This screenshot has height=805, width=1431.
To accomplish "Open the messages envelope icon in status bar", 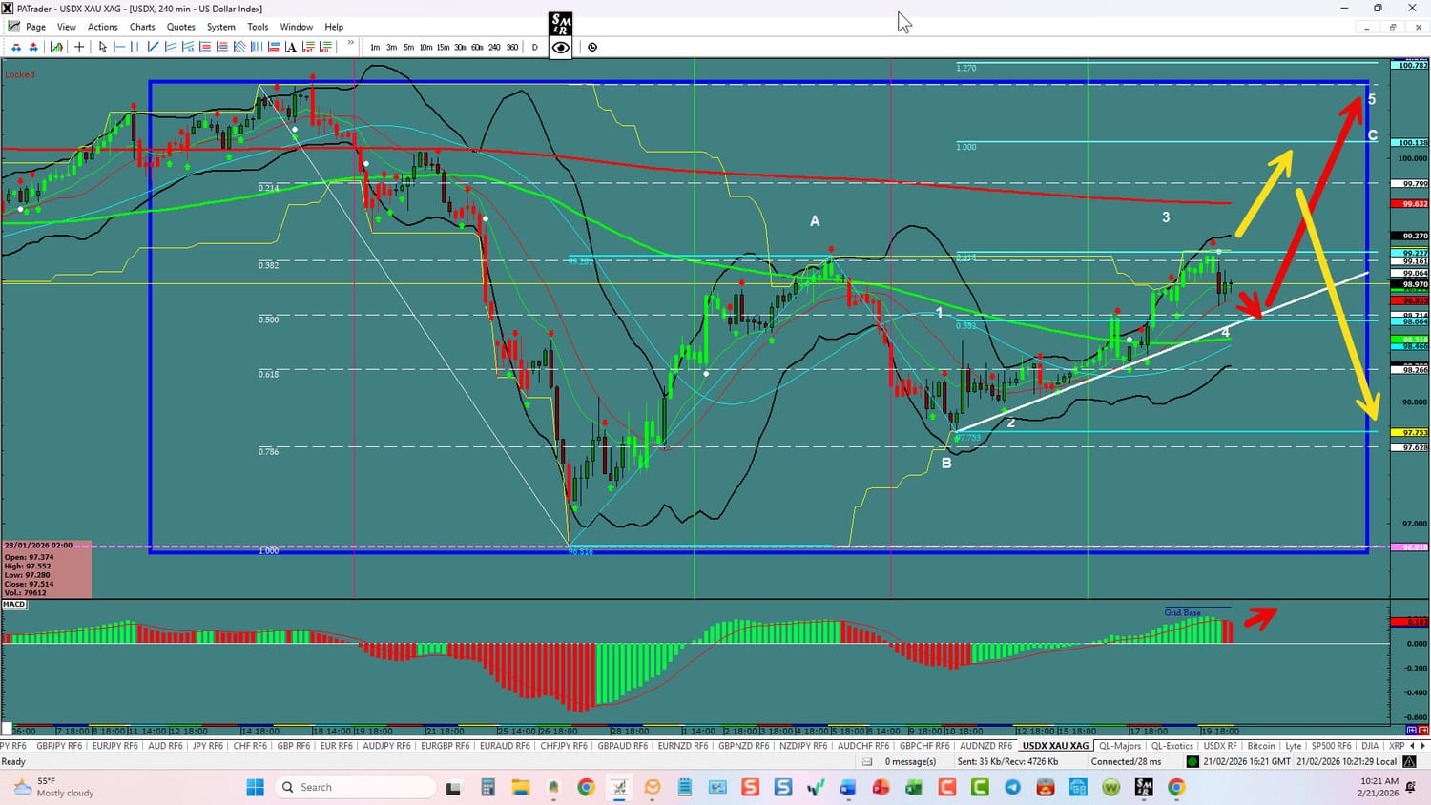I will pyautogui.click(x=867, y=761).
